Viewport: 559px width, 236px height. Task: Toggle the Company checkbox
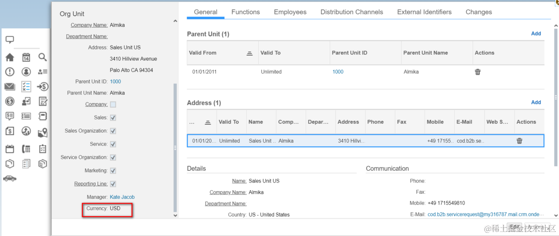coord(113,104)
